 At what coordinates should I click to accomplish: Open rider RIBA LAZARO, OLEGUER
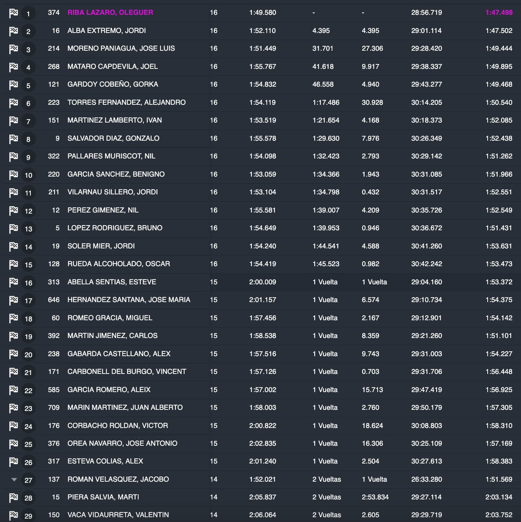[110, 13]
